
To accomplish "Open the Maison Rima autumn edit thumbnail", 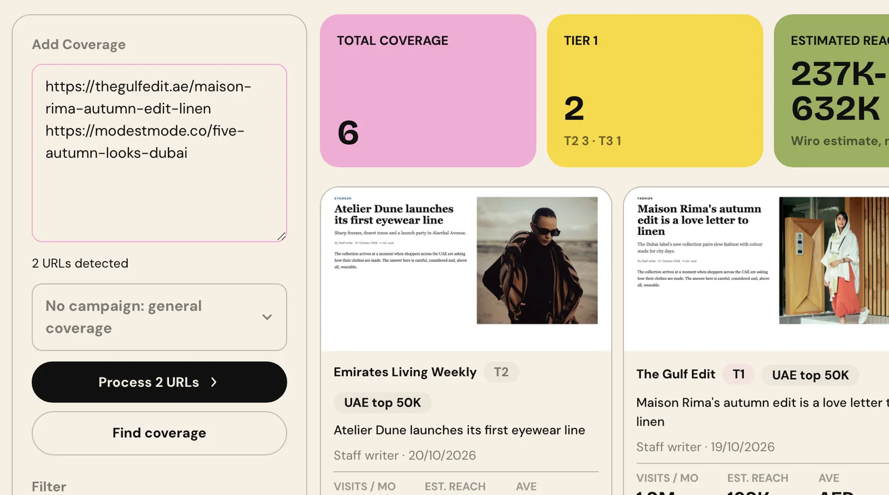I will 757,269.
